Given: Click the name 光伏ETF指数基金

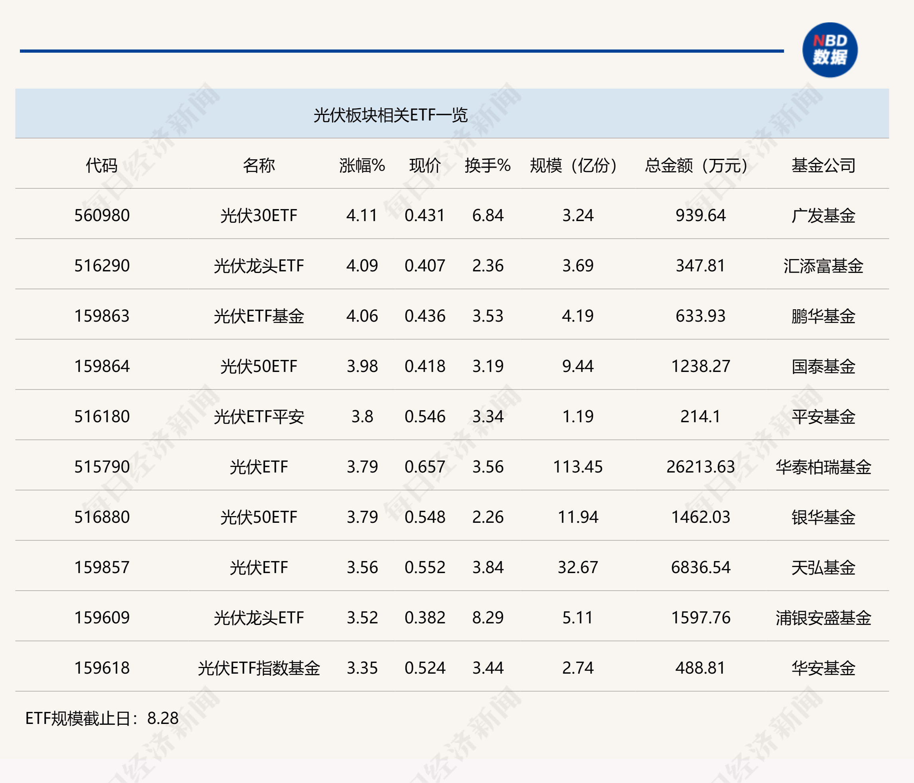Looking at the screenshot, I should 259,668.
